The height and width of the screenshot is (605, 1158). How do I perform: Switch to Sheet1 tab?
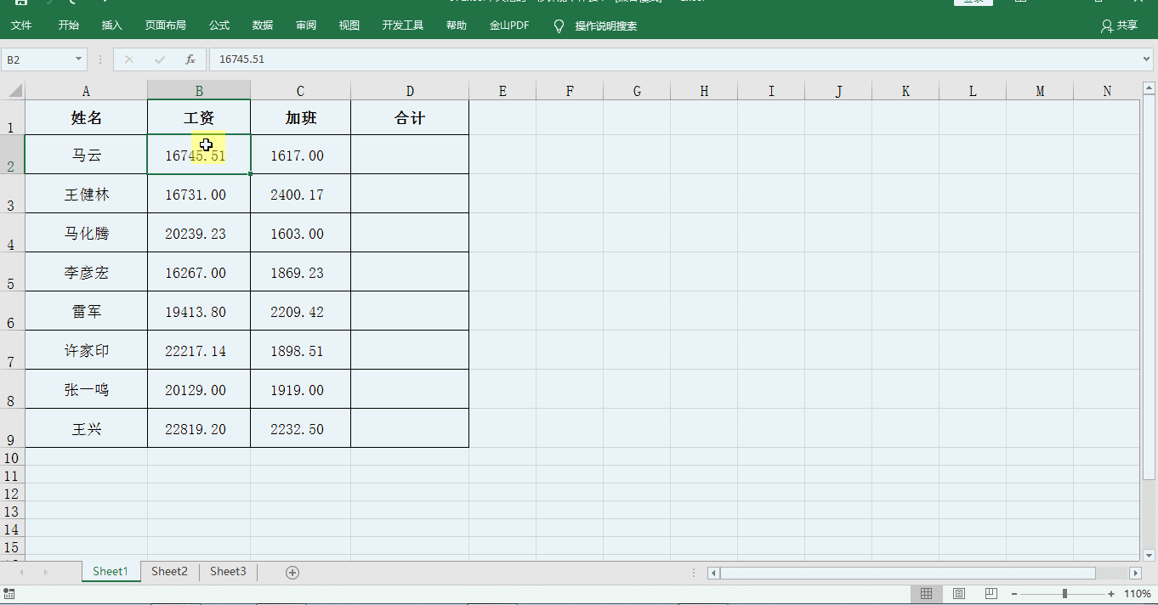click(111, 572)
